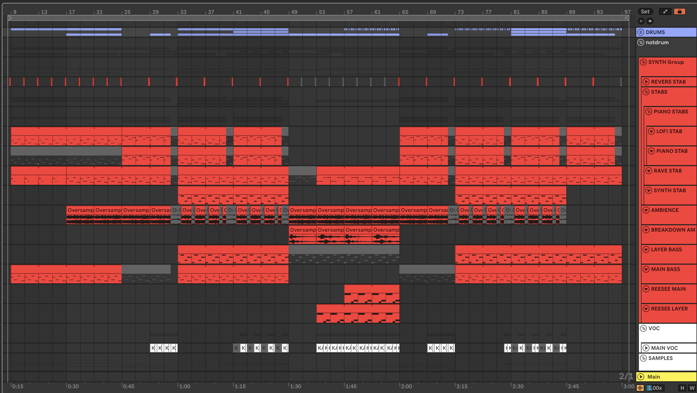Select the notdrum track name
697x393 pixels.
click(657, 42)
